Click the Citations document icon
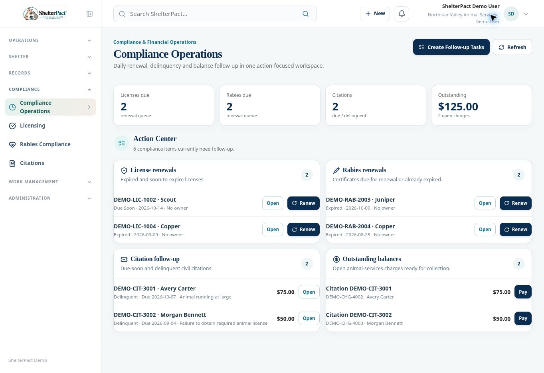This screenshot has height=373, width=544. 12,163
